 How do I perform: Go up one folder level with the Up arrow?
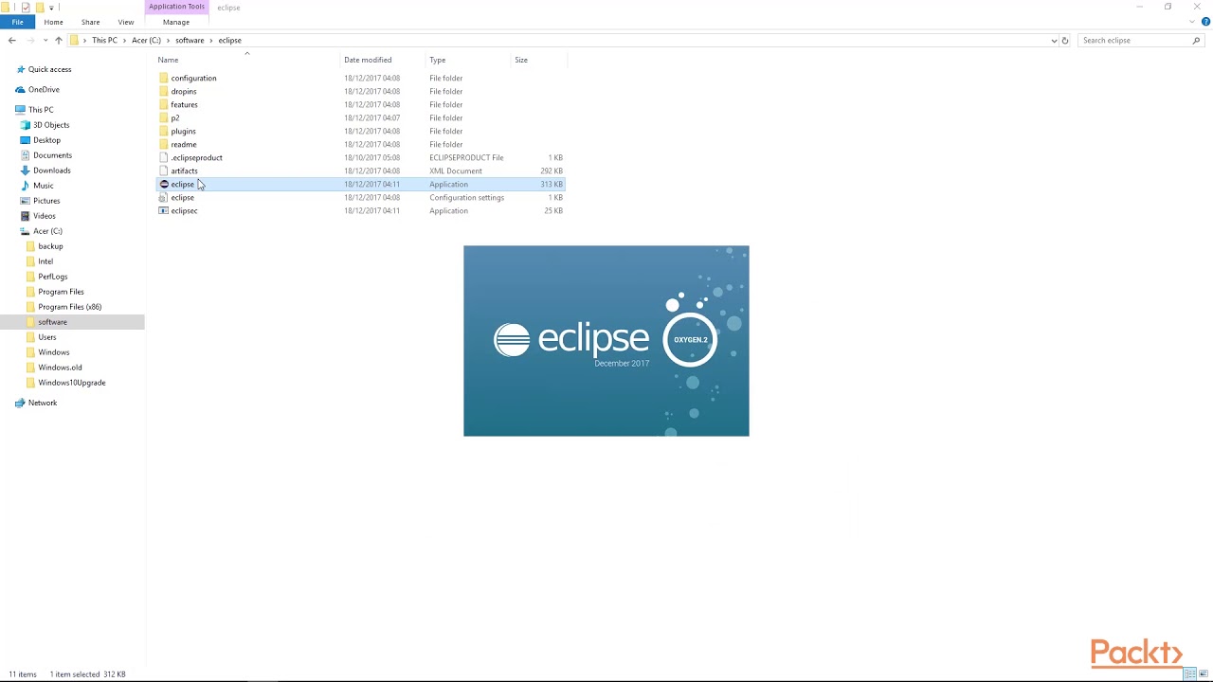pos(59,41)
